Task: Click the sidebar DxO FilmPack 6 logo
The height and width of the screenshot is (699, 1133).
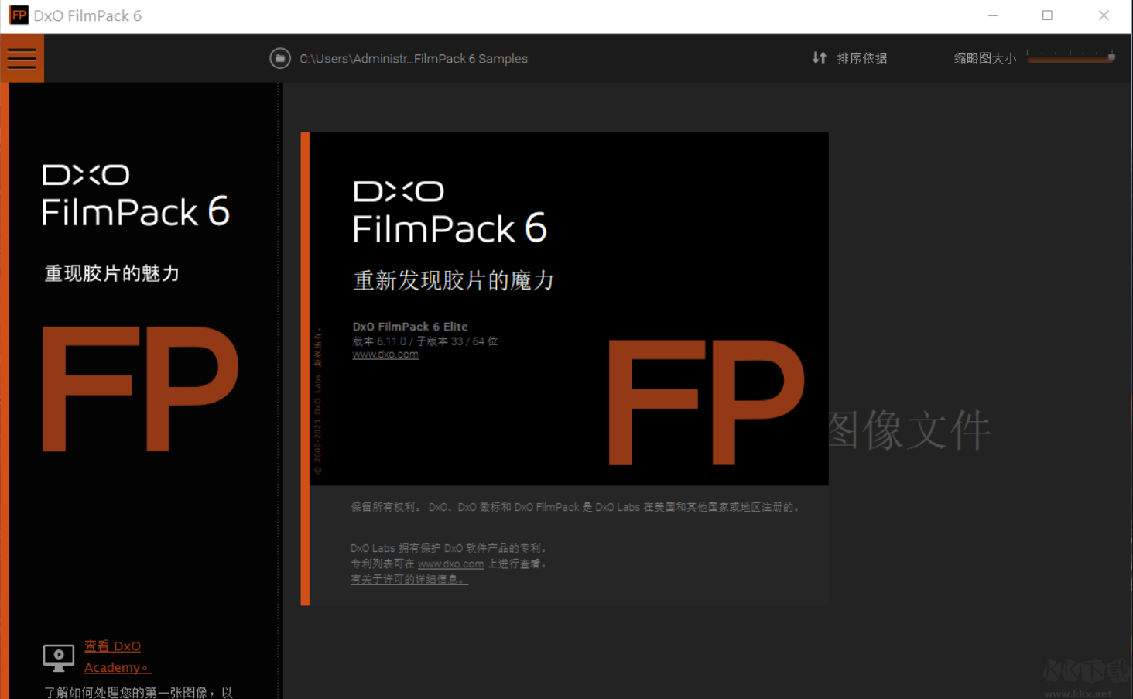Action: 135,195
